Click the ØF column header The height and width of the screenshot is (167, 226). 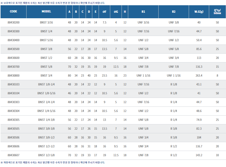point(104,12)
